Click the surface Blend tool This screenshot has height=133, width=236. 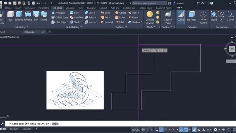click(105, 13)
